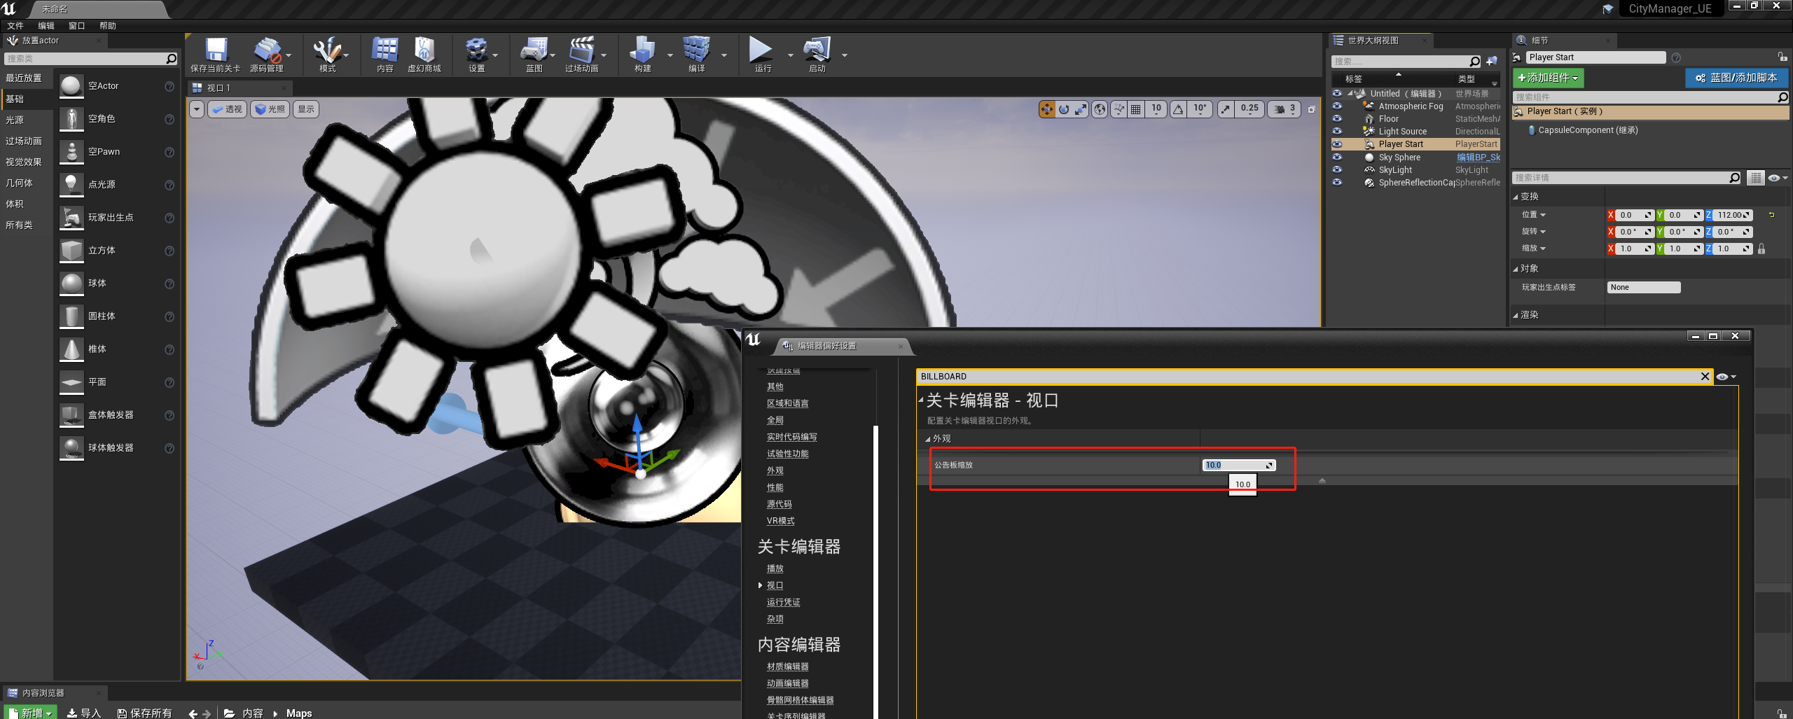Click the billboard scale (公告板缩放) value field
The width and height of the screenshot is (1793, 719).
click(x=1239, y=465)
